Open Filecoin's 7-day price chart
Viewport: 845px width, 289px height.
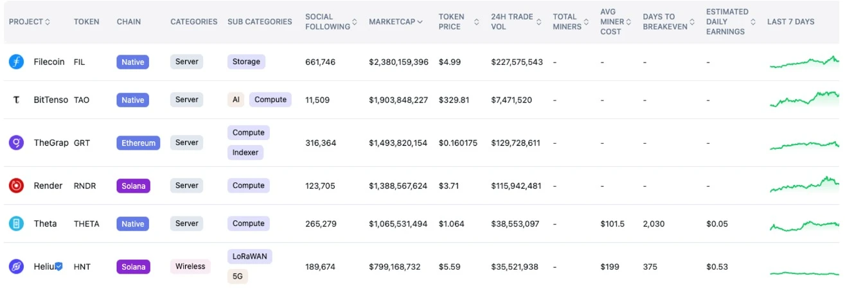point(804,62)
